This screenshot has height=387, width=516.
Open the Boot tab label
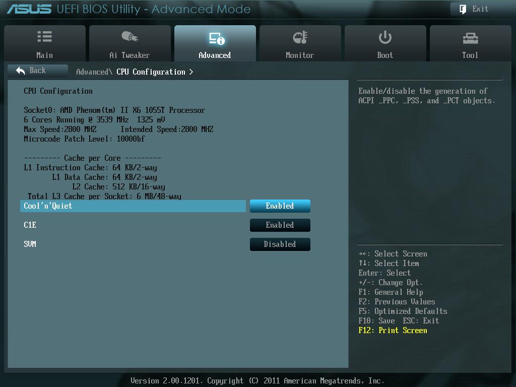(385, 55)
